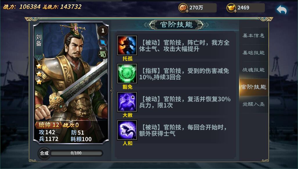Image resolution: width=298 pixels, height=169 pixels.
Task: Tap the level 1 badge on card
Action: pyautogui.click(x=103, y=30)
